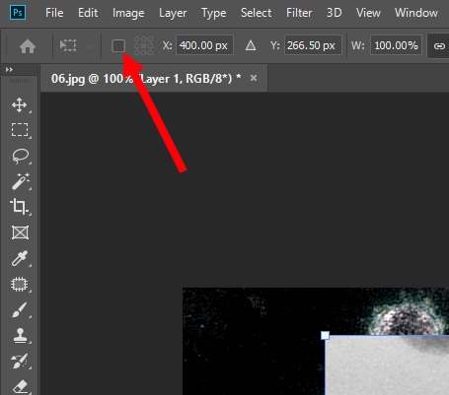Click the options bar grip at far left
The height and width of the screenshot is (395, 449).
[x=6, y=45]
